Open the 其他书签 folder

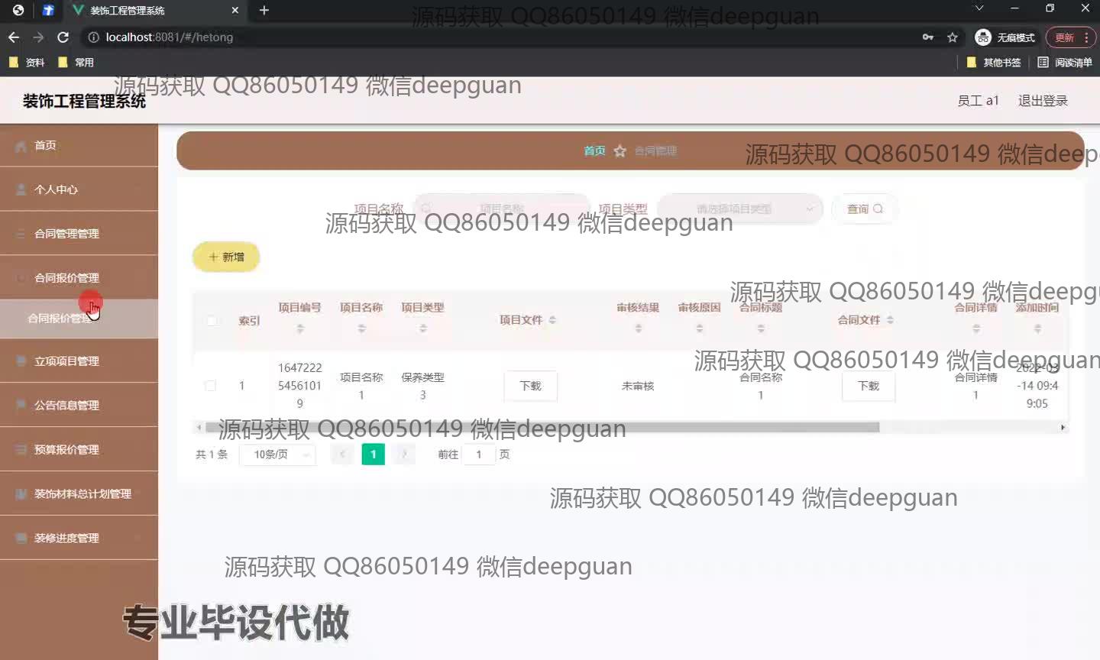click(994, 63)
